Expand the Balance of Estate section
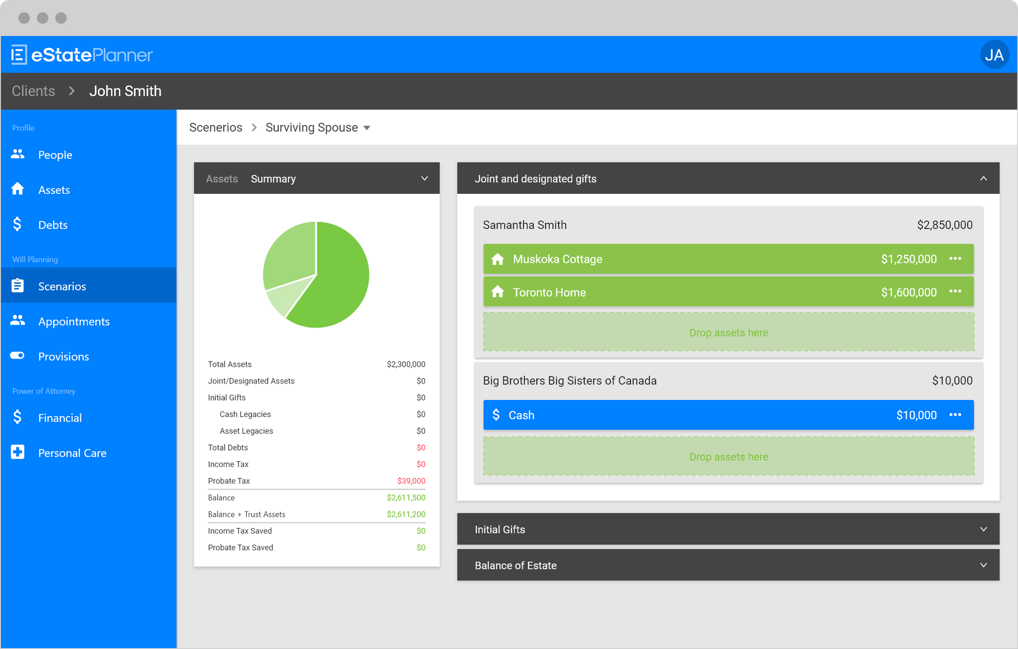1018x649 pixels. 983,565
